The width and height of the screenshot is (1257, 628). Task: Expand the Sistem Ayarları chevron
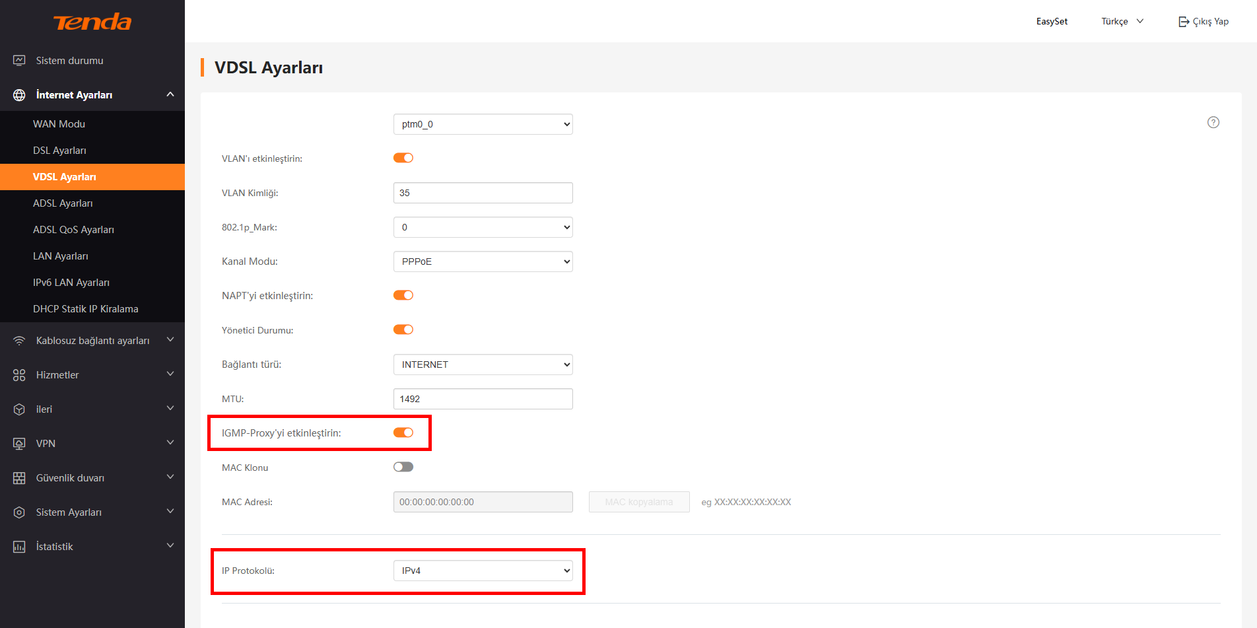tap(170, 512)
